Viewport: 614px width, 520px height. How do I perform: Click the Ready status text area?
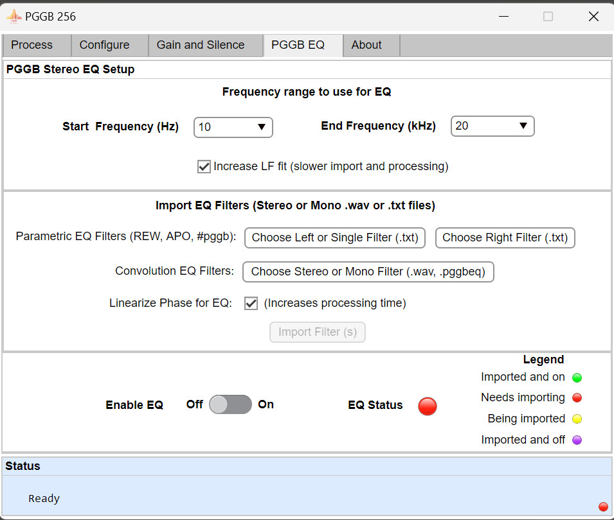coord(44,498)
